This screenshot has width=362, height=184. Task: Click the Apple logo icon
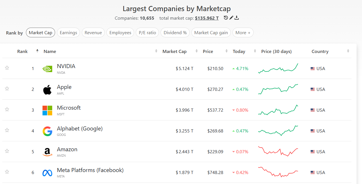(47, 89)
